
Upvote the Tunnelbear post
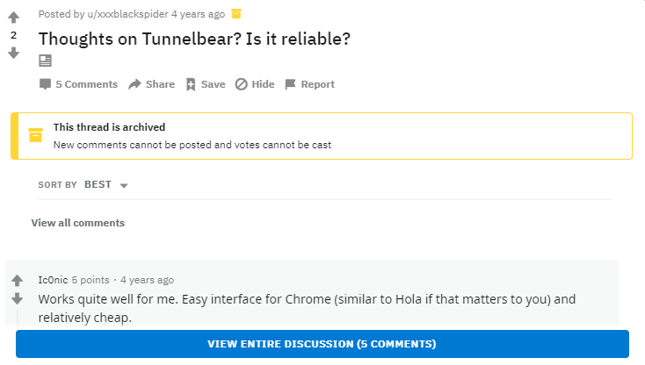pos(13,18)
